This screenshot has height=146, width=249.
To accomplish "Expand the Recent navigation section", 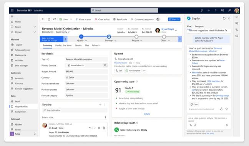I will 35,27.
